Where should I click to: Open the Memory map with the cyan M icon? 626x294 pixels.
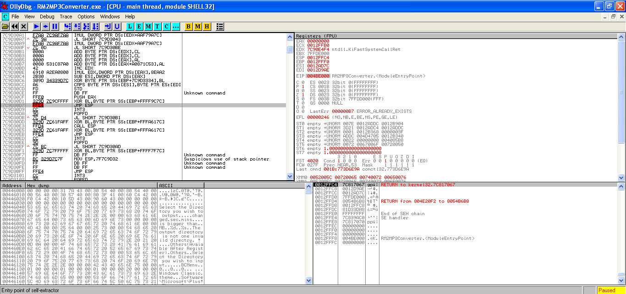[x=148, y=27]
